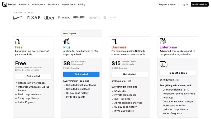Open the Log in link

[x=185, y=4]
